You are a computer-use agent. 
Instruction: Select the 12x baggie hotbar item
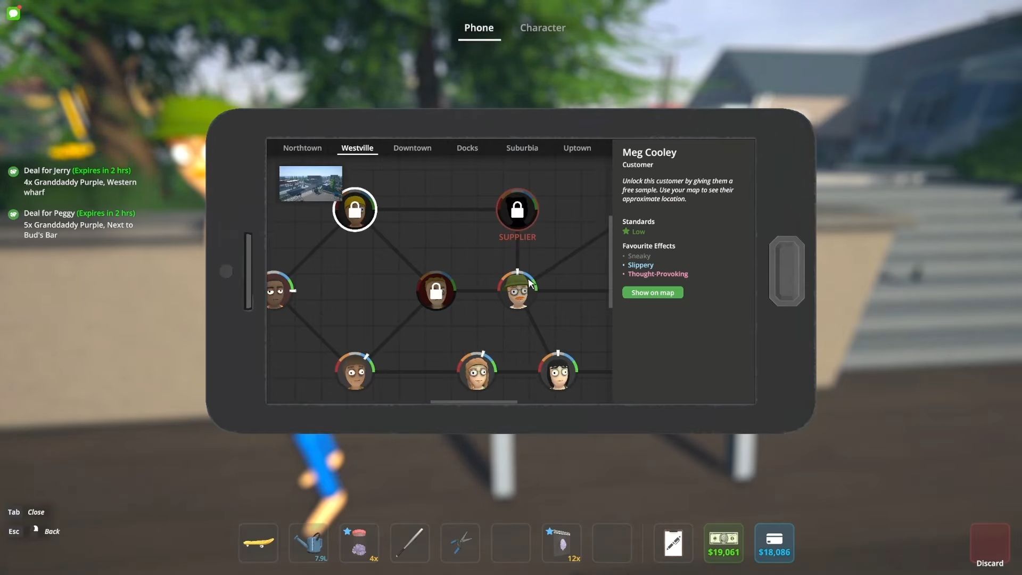tap(562, 543)
